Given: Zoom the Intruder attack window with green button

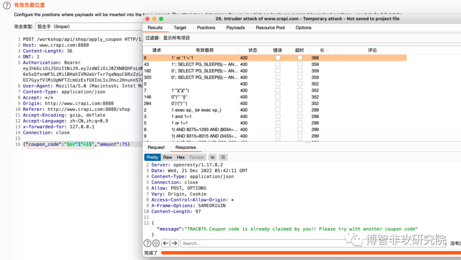Looking at the screenshot, I should 161,19.
